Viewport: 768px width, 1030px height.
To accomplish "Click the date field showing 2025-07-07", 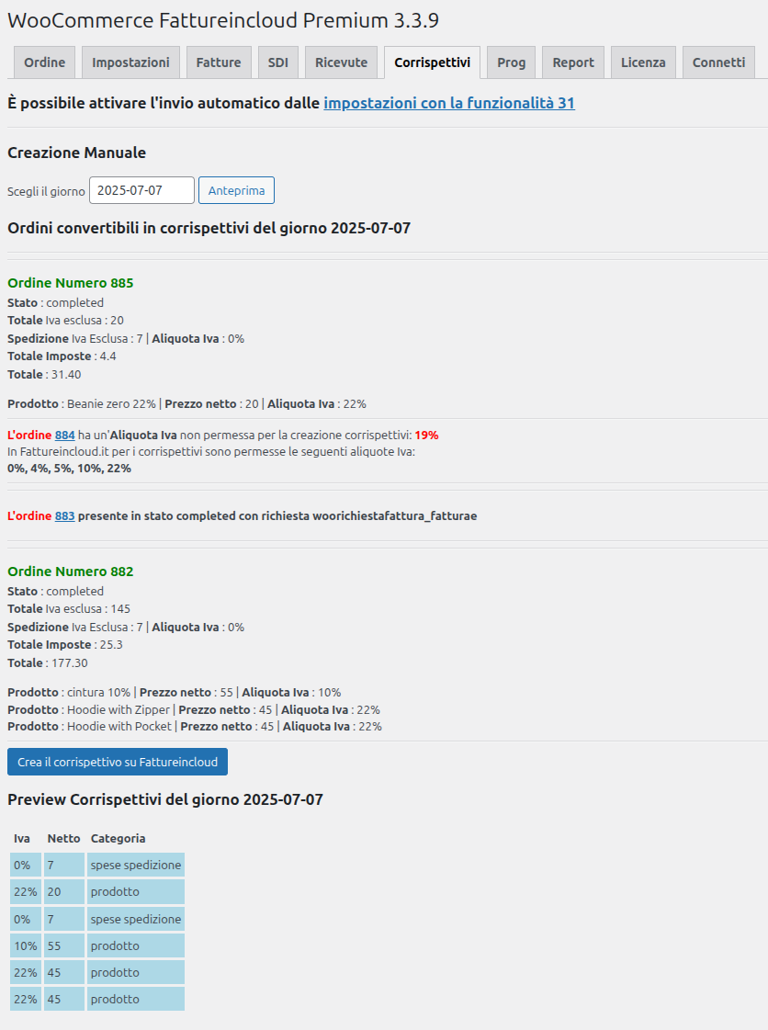I will [x=141, y=190].
